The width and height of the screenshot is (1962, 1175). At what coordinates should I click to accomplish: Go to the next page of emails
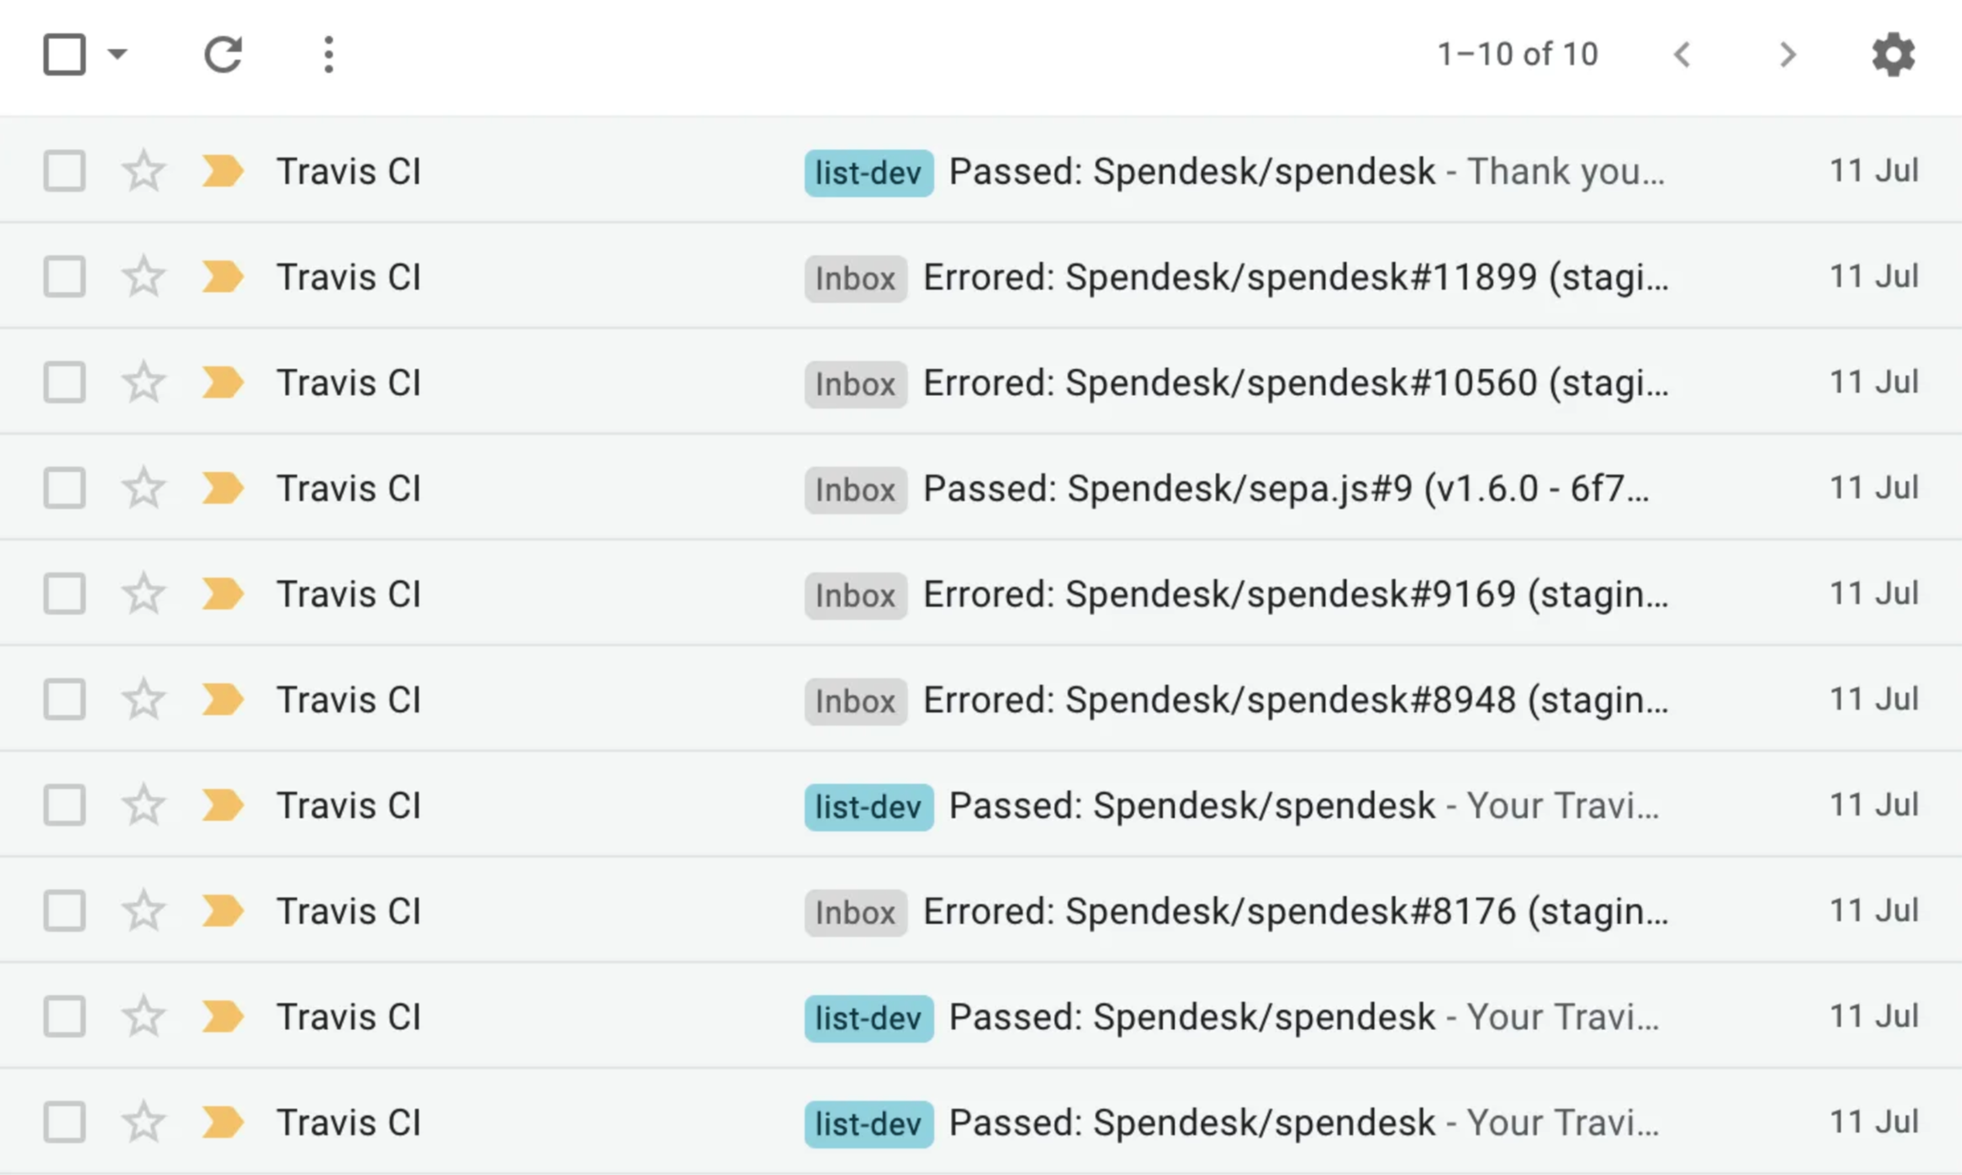click(1787, 55)
